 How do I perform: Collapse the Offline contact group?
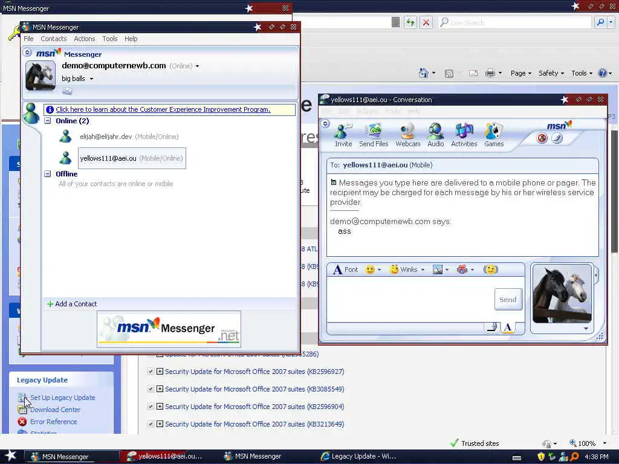(48, 173)
